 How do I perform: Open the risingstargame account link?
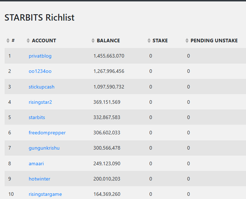(45, 194)
